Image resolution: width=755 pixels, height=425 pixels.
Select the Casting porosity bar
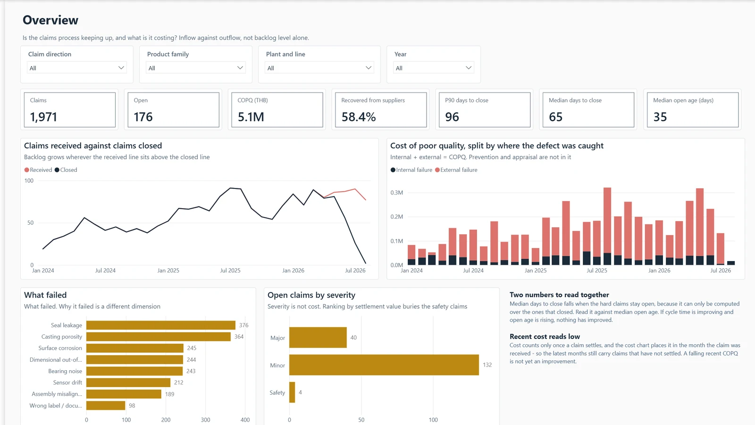tap(159, 337)
